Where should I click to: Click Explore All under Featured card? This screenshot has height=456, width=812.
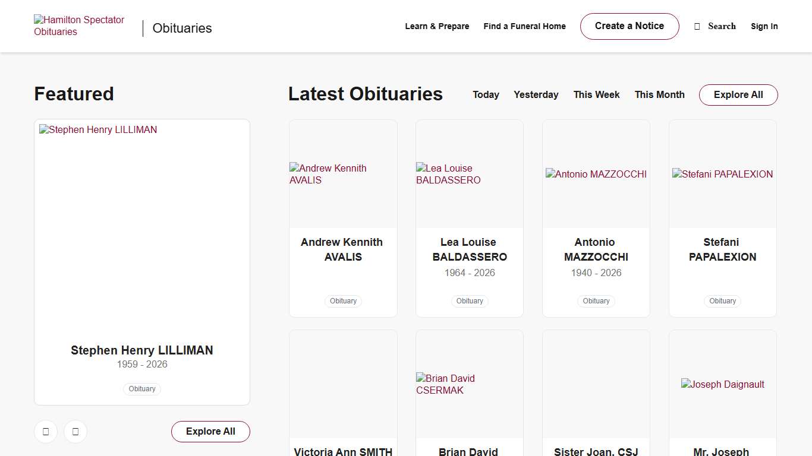point(210,432)
